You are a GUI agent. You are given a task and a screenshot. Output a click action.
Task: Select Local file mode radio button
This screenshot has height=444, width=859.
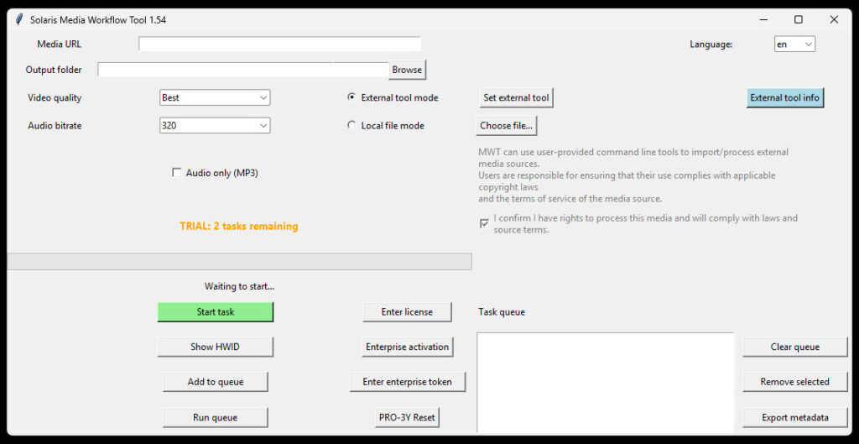coord(351,126)
